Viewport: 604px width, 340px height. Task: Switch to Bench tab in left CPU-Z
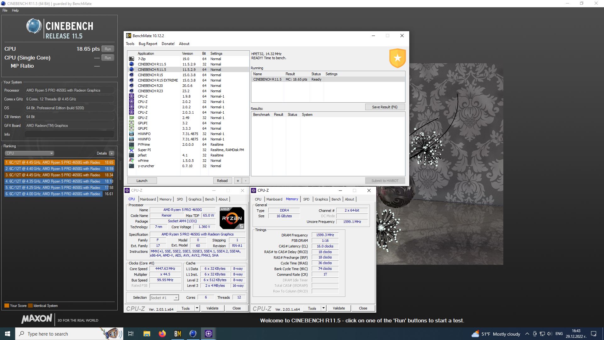(210, 199)
